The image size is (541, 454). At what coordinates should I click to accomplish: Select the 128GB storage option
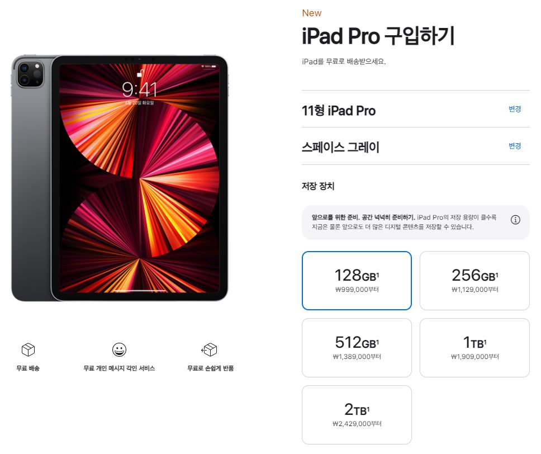pos(357,281)
